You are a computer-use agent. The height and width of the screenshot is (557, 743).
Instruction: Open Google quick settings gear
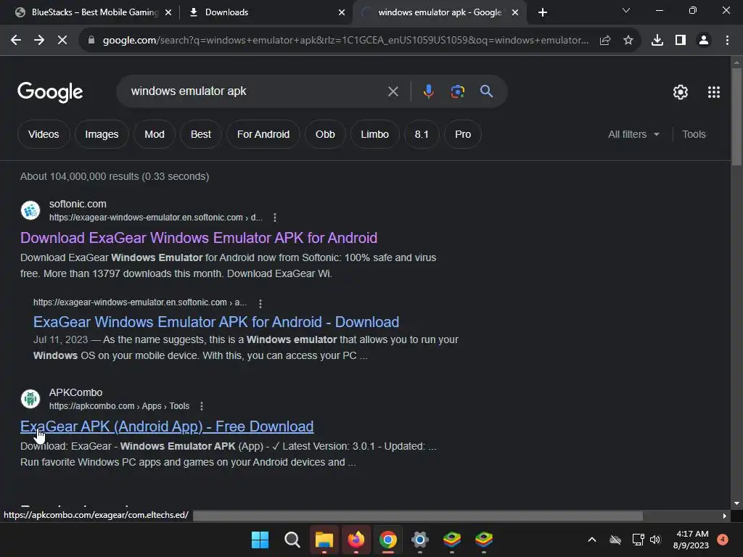coord(681,92)
